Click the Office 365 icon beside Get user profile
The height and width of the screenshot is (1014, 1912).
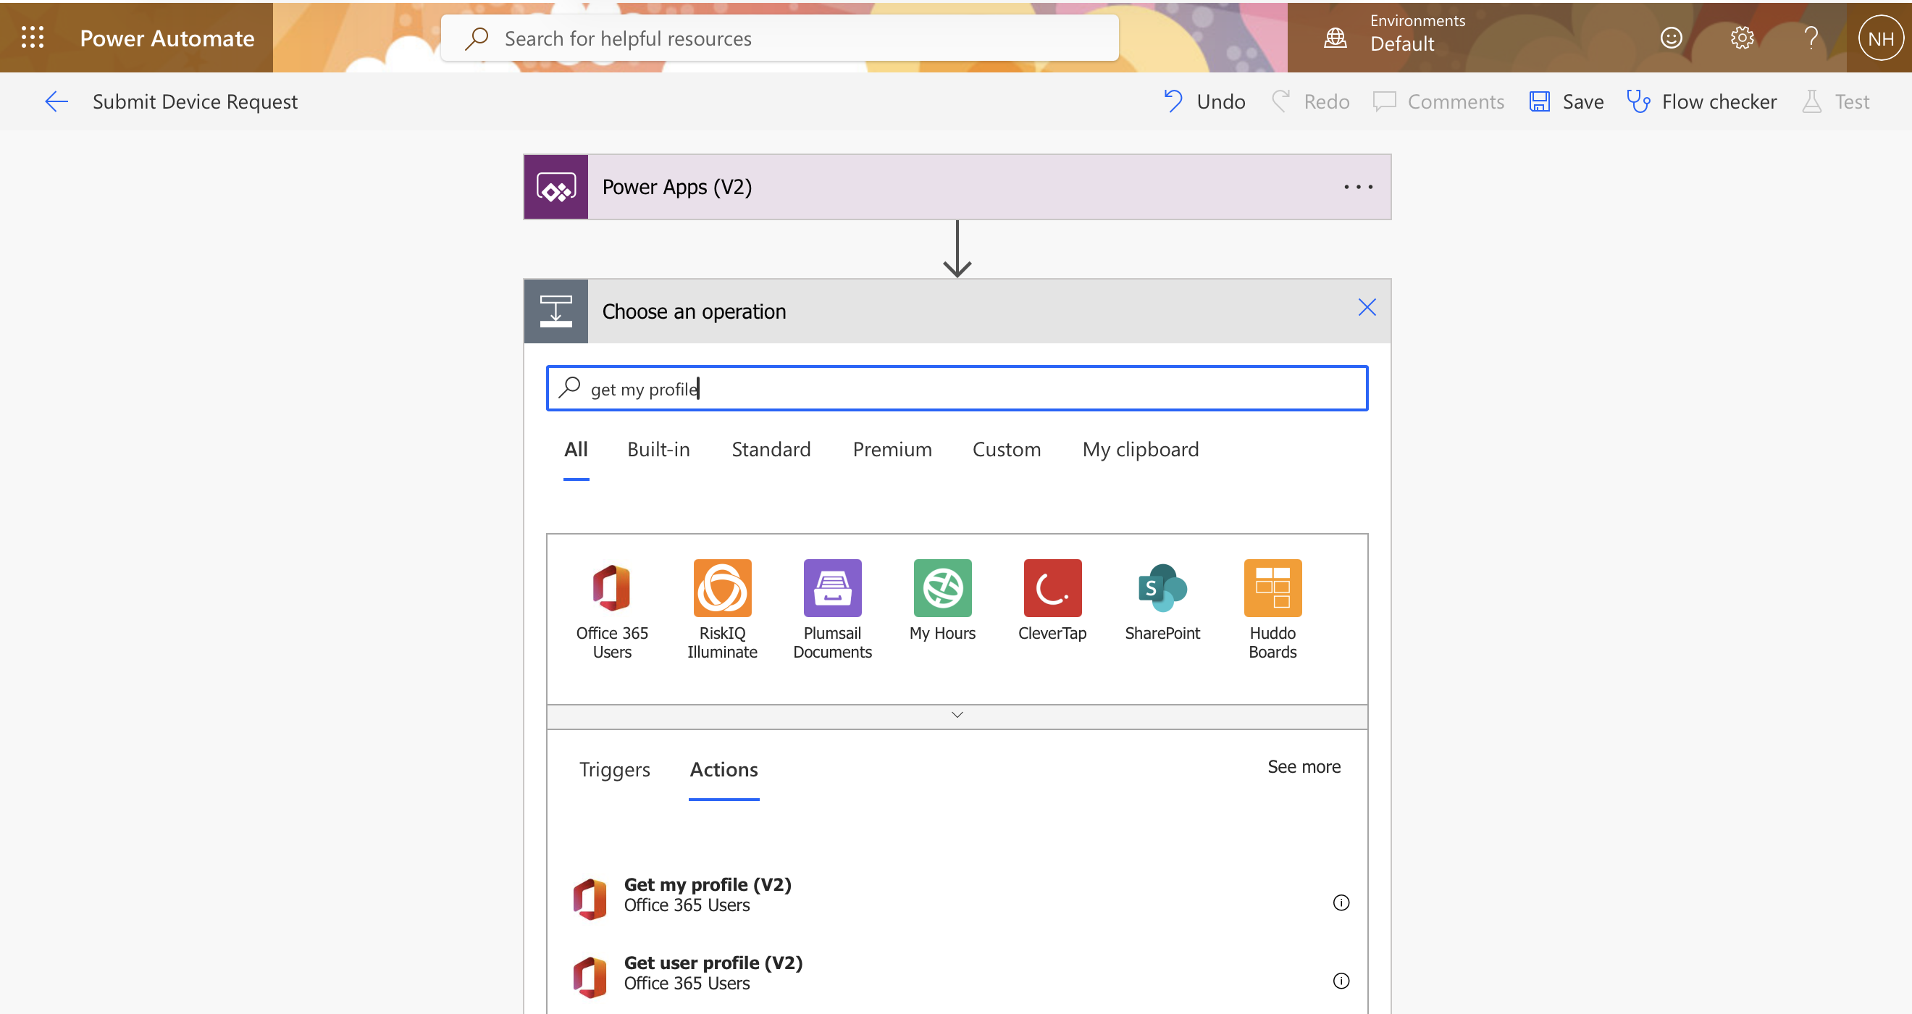[590, 977]
